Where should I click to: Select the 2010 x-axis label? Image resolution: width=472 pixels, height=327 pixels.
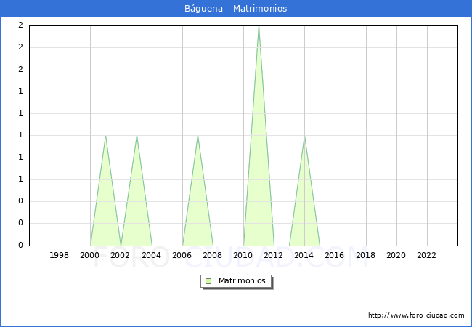coord(243,256)
